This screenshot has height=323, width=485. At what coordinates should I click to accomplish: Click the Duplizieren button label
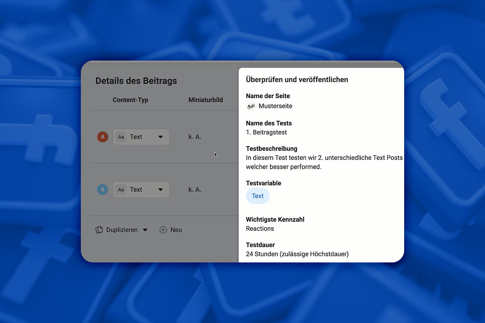click(x=122, y=230)
